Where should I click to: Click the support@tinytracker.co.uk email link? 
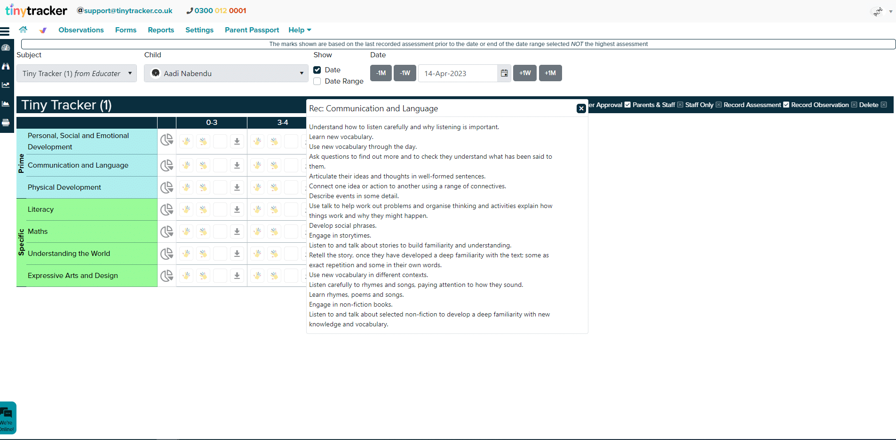coord(125,11)
